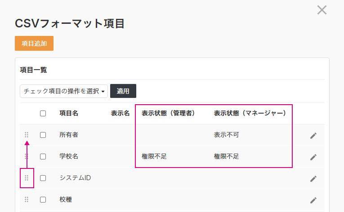This screenshot has height=212, width=344.
Task: Click the 表示状態（マネージャー） column header
Action: coord(250,114)
